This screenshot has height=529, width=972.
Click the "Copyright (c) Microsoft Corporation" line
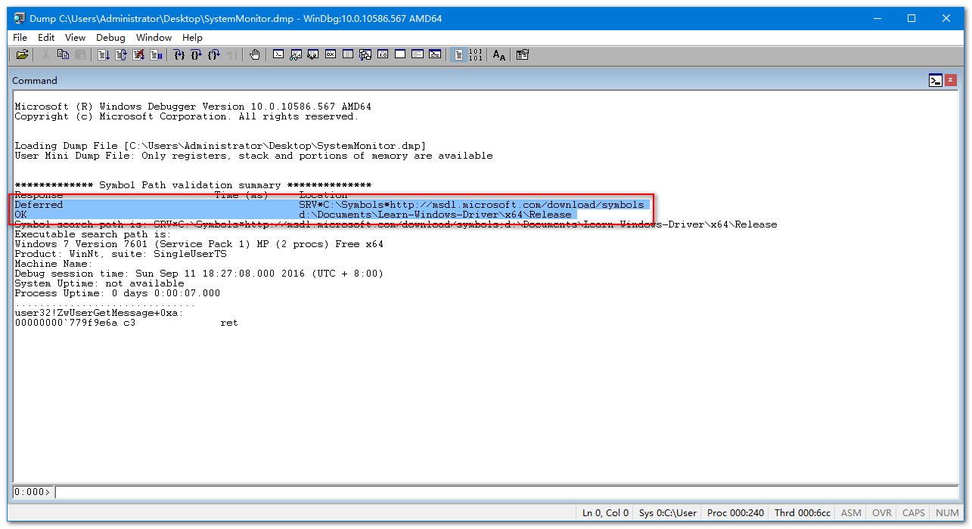tap(187, 116)
